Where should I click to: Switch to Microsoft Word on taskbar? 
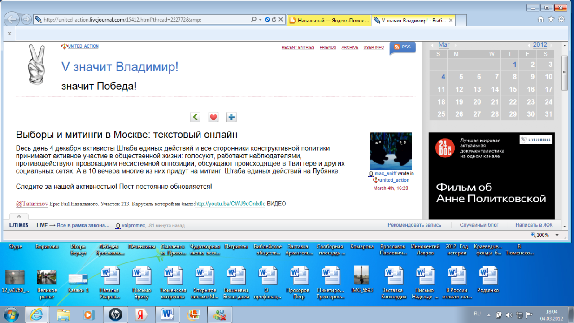point(167,314)
